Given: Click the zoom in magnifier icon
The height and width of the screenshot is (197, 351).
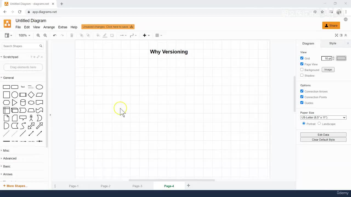Looking at the screenshot, I should coord(38,35).
